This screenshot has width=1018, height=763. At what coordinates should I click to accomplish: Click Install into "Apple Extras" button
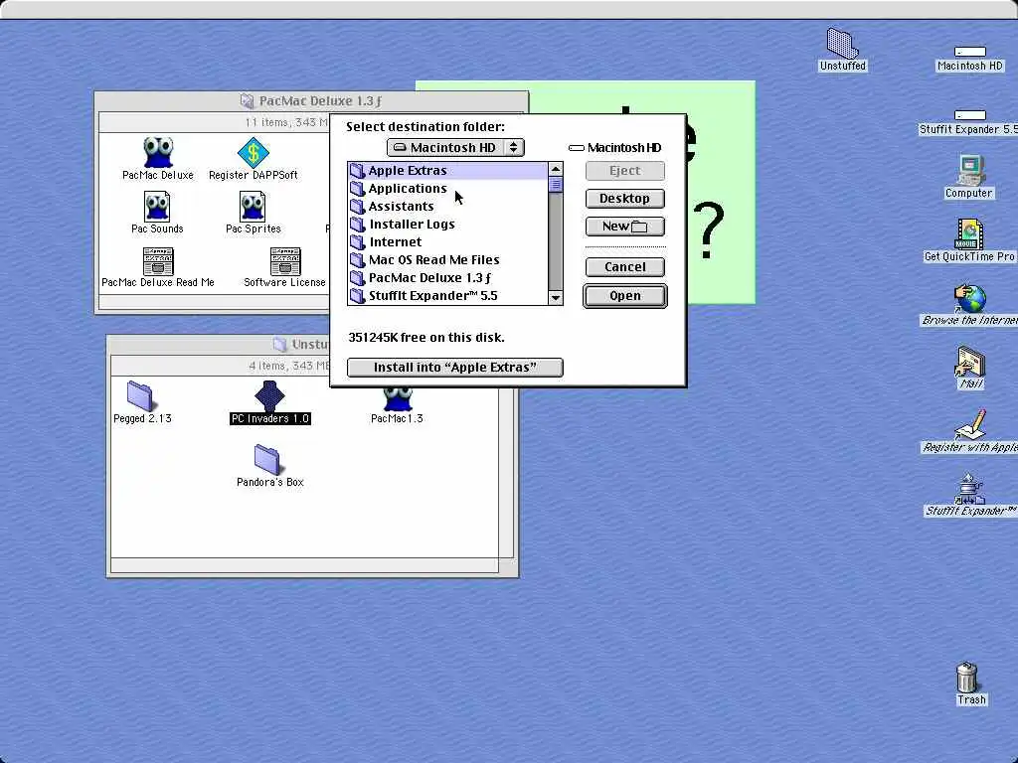(455, 368)
